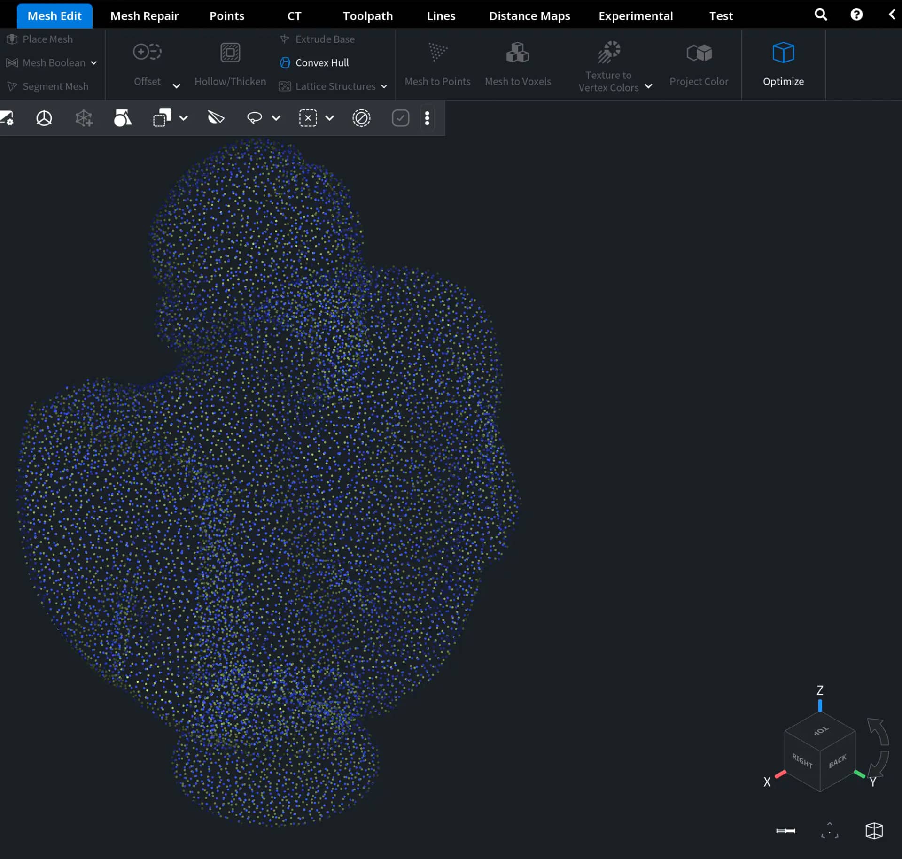This screenshot has width=902, height=859.
Task: Go to the Toolpath tab
Action: tap(367, 16)
